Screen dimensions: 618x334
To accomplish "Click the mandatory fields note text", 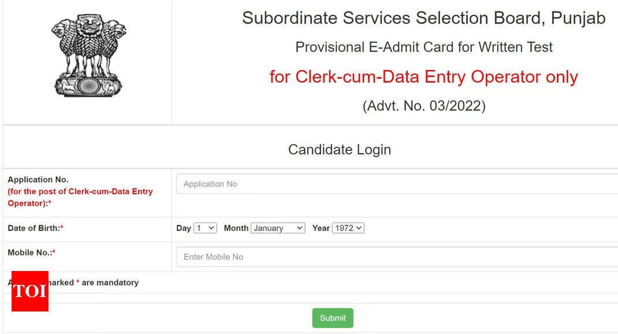I will tap(73, 283).
